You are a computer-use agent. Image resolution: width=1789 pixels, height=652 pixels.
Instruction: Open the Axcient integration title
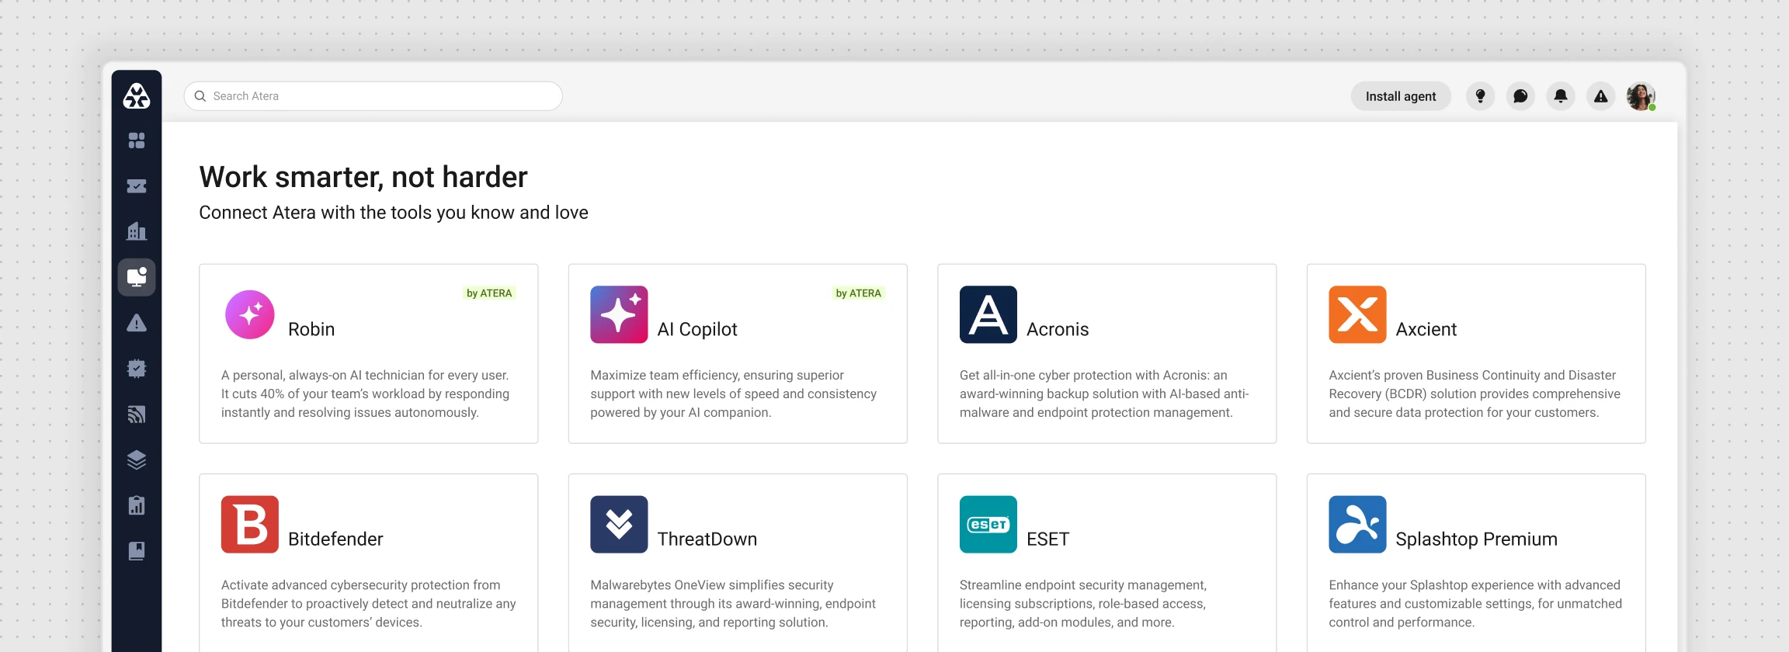pyautogui.click(x=1426, y=329)
